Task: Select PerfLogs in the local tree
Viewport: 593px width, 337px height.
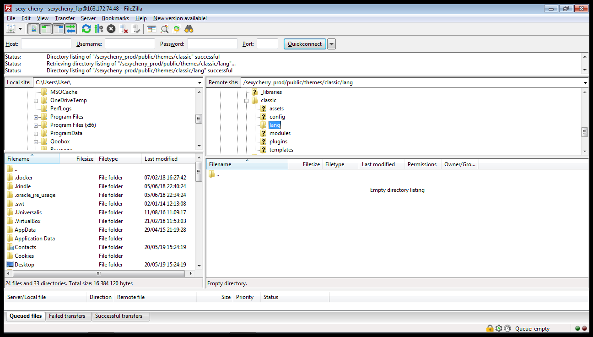Action: [x=61, y=109]
